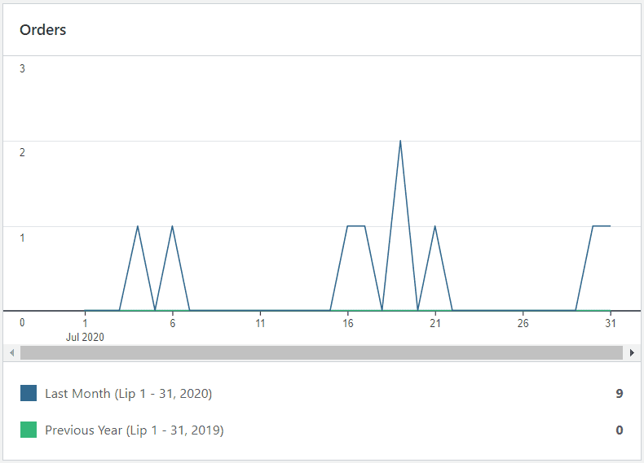Click x-axis label 16
This screenshot has width=644, height=463.
[348, 323]
